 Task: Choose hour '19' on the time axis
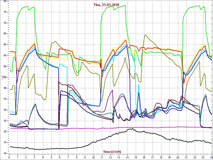coord(169,157)
